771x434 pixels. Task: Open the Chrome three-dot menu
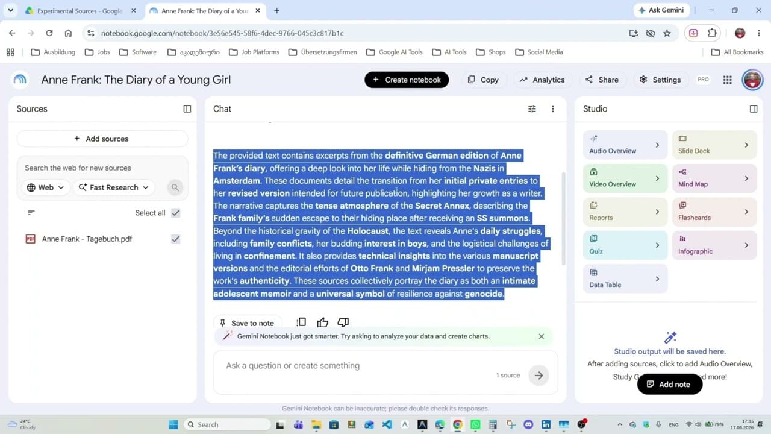click(758, 33)
